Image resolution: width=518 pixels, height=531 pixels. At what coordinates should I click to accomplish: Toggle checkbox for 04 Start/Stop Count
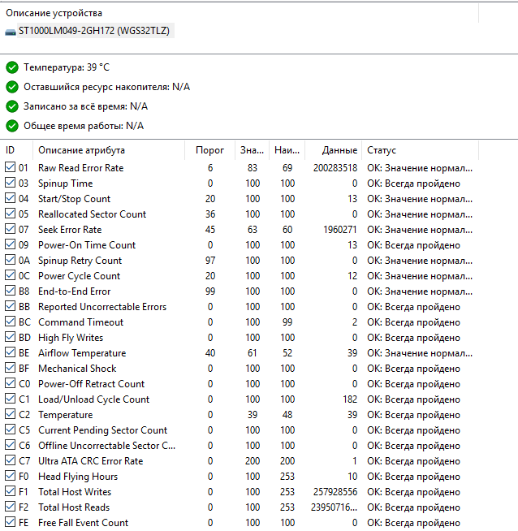pyautogui.click(x=11, y=198)
